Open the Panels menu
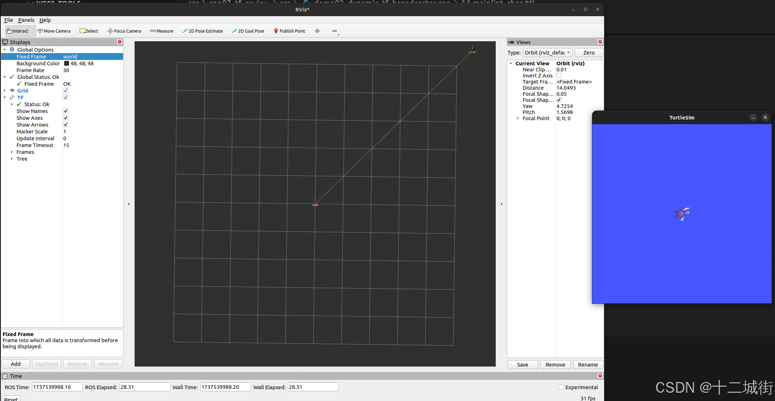 pos(26,20)
